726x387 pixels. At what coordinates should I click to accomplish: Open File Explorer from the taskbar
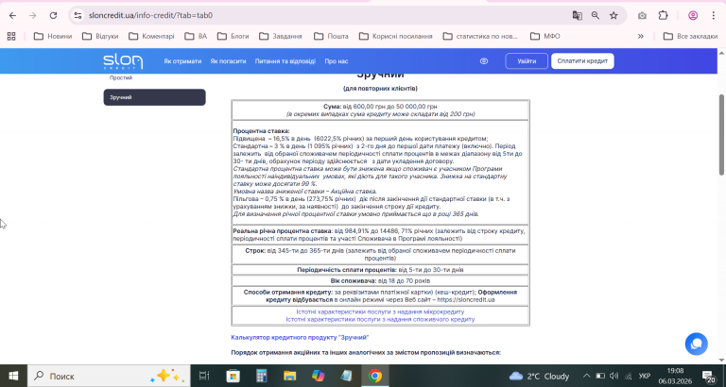(290, 376)
